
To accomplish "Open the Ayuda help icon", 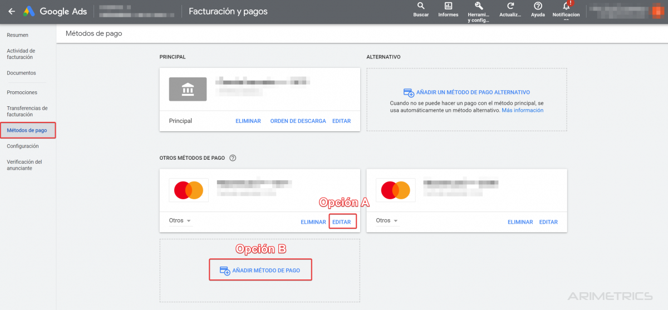I will pos(538,7).
